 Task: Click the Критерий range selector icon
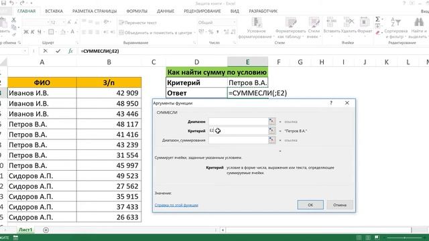(x=271, y=131)
